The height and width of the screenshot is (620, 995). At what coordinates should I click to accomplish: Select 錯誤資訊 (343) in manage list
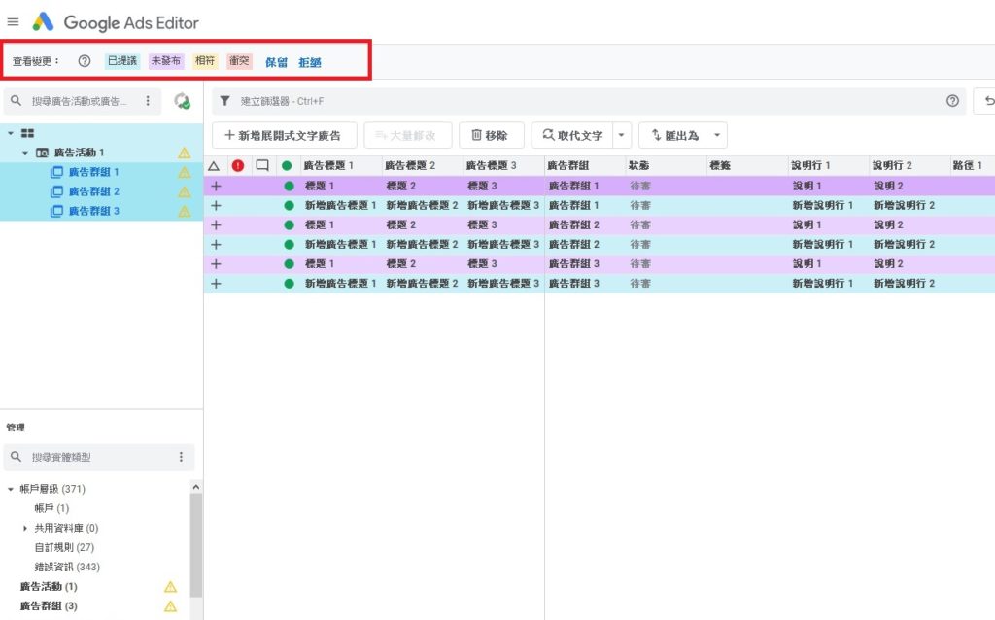pyautogui.click(x=67, y=567)
